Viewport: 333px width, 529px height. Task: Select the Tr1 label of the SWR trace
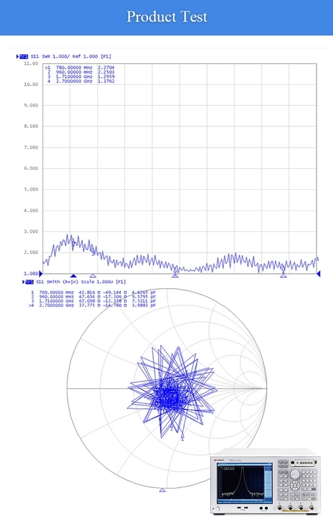pos(24,56)
